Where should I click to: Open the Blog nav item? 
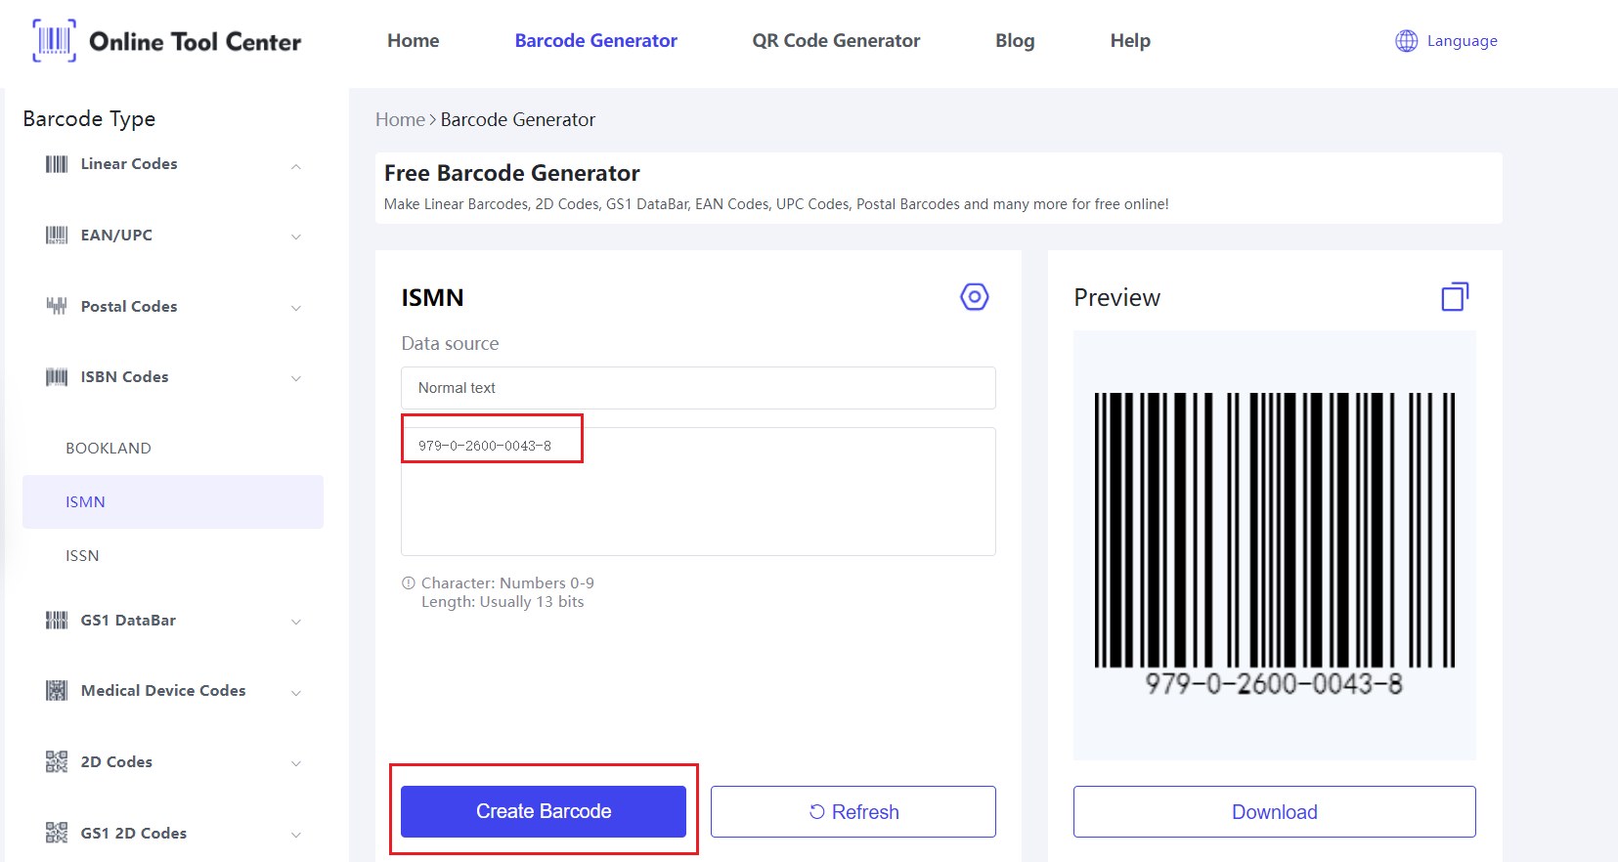pos(1015,41)
